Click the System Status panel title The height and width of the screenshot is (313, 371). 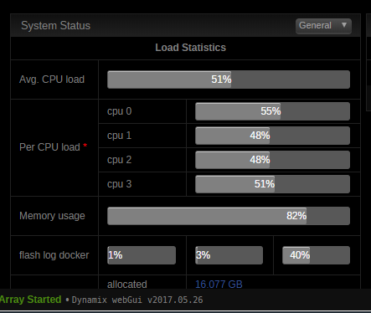(x=56, y=26)
